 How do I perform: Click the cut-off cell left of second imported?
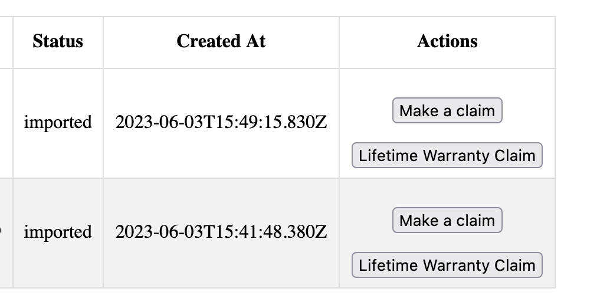pyautogui.click(x=6, y=232)
